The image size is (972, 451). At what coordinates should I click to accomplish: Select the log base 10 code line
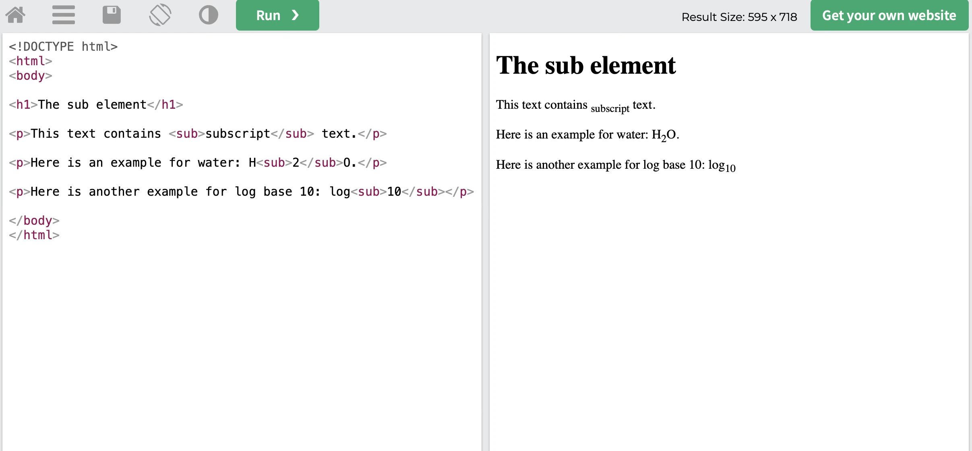[241, 192]
